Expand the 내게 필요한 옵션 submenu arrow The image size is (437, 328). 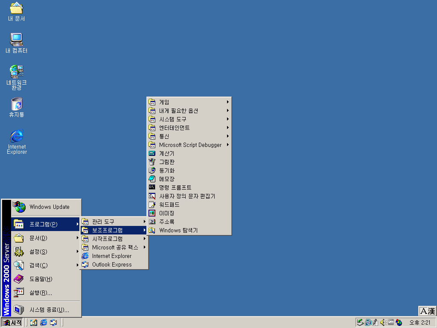click(228, 111)
